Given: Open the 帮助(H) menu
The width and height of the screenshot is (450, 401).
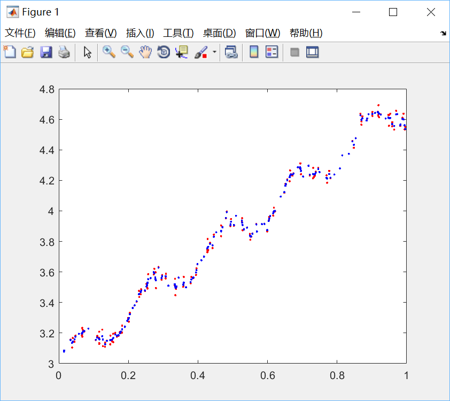Looking at the screenshot, I should coord(306,33).
